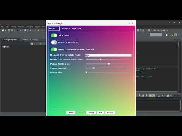Image resolution: width=182 pixels, height=136 pixels.
Task: Click the Open Perspective icon in Eclipse
Action: [166, 35]
